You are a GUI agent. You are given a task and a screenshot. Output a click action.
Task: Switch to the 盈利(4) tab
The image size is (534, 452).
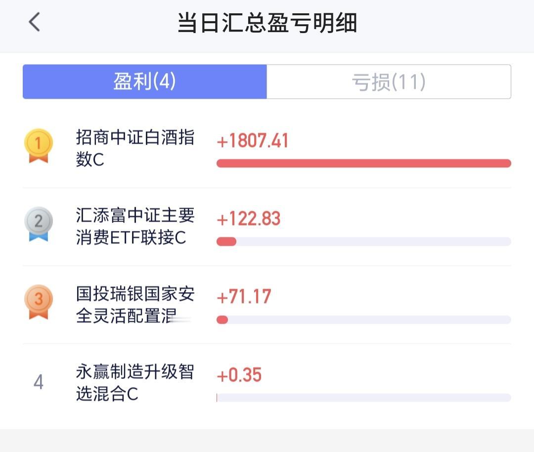[x=144, y=82]
